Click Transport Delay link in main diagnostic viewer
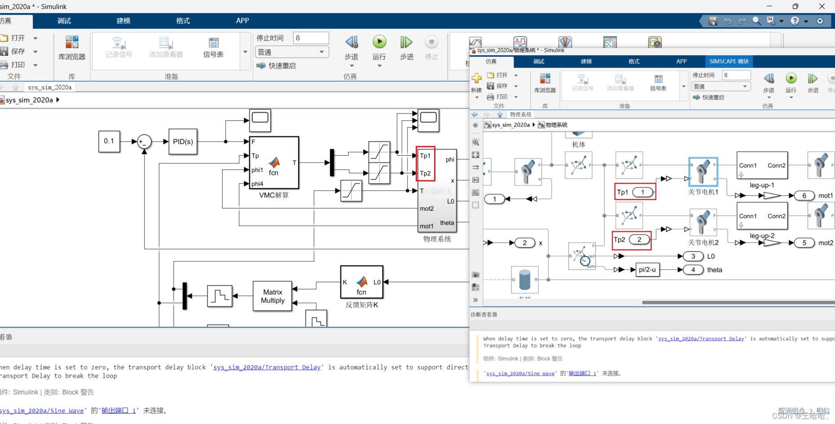 click(x=267, y=367)
